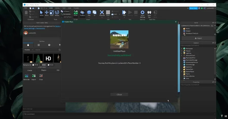The width and height of the screenshot is (228, 119).
Task: Select the Rotate tool
Action: tap(57, 13)
